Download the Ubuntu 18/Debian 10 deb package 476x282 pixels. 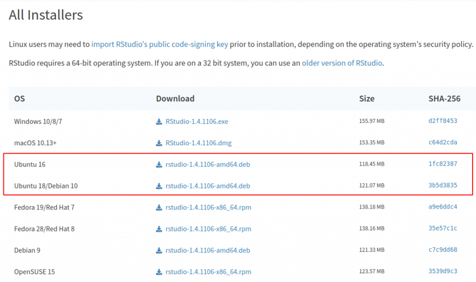208,186
